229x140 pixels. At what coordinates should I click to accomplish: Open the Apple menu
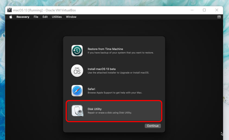(x=11, y=17)
